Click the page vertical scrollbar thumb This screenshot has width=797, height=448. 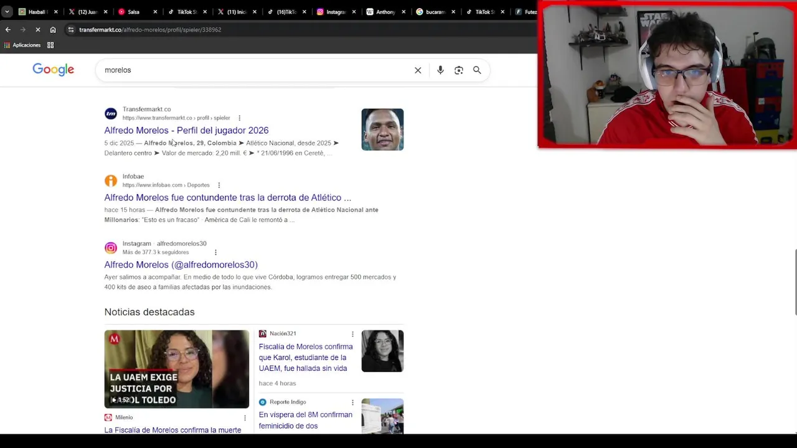(x=795, y=282)
